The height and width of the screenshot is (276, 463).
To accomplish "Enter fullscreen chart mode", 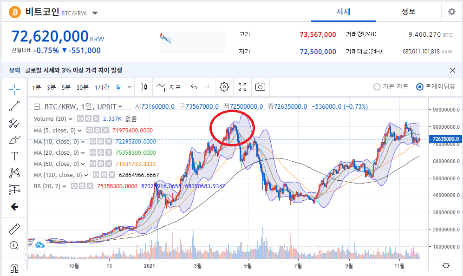I will pos(242,87).
